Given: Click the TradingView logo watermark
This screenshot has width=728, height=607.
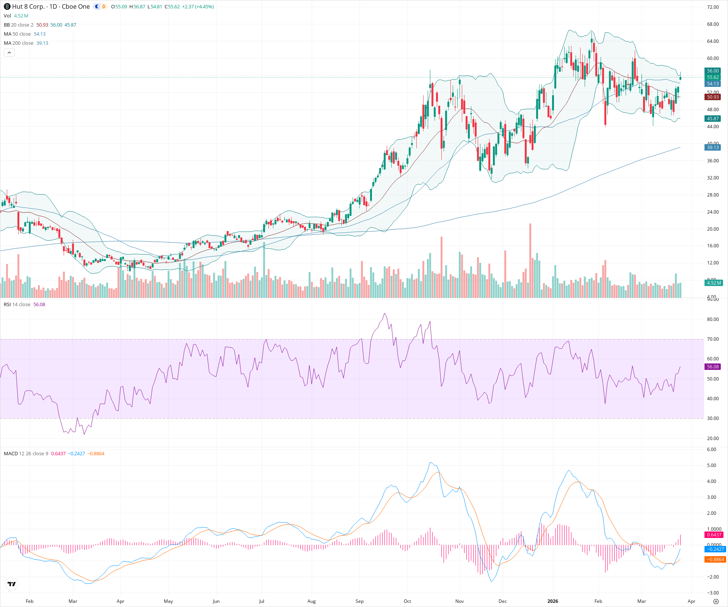Looking at the screenshot, I should click(12, 584).
